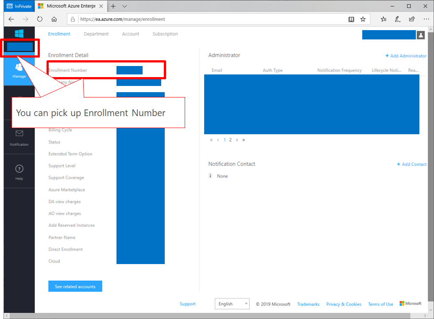Click the Windows logo in sidebar

point(19,34)
